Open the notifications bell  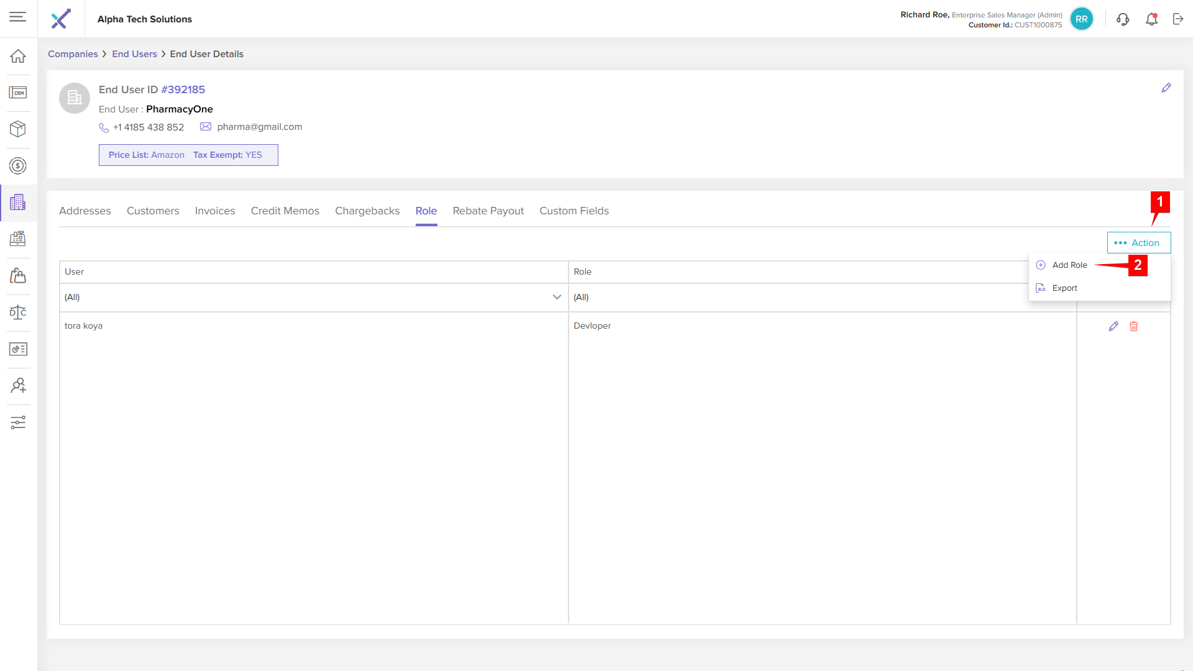tap(1151, 19)
